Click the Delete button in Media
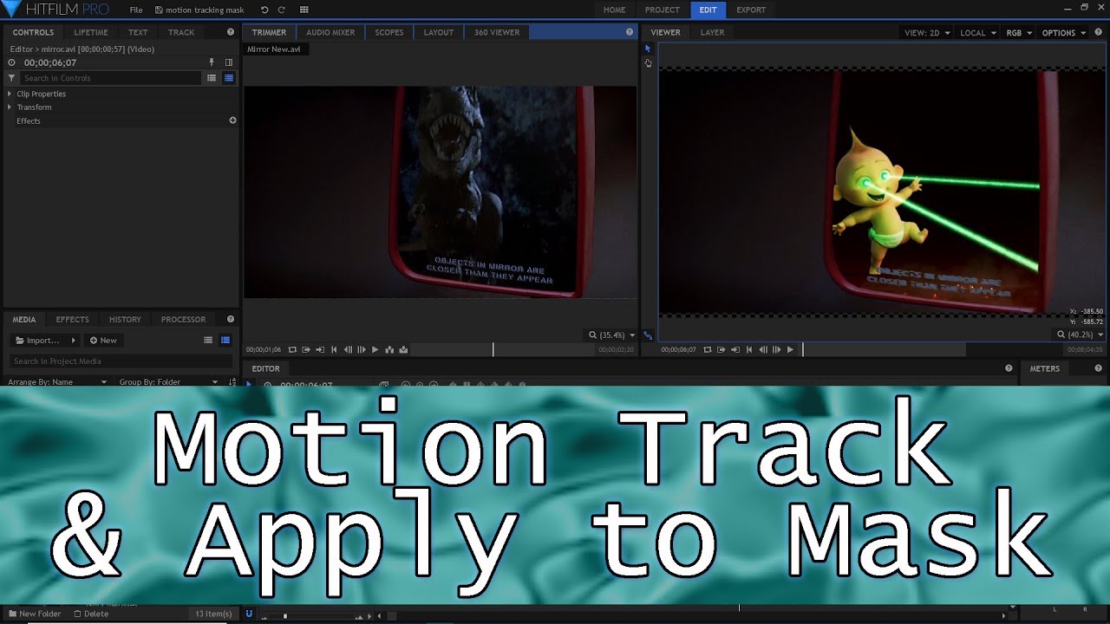Viewport: 1110px width, 624px height. [x=91, y=614]
